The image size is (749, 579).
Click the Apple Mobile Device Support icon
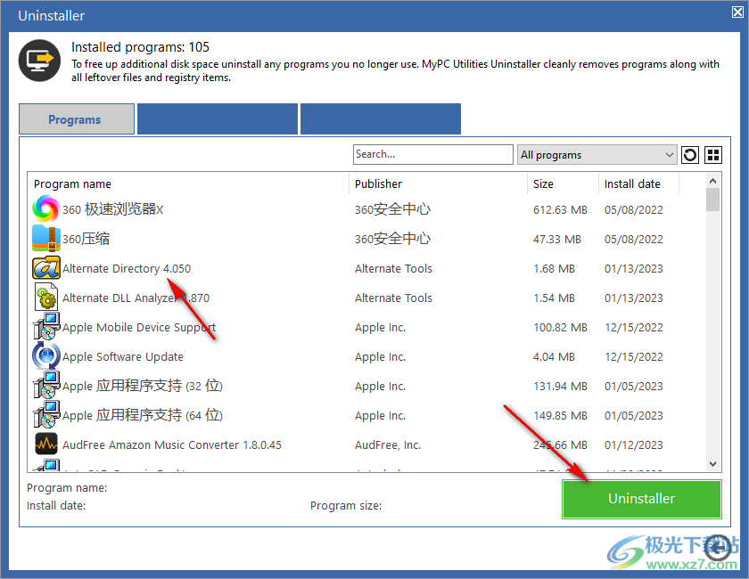45,327
